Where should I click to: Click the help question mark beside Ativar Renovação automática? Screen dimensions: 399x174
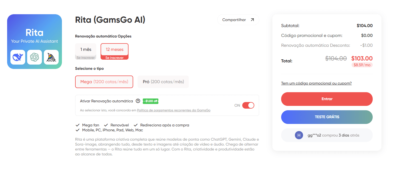138,101
